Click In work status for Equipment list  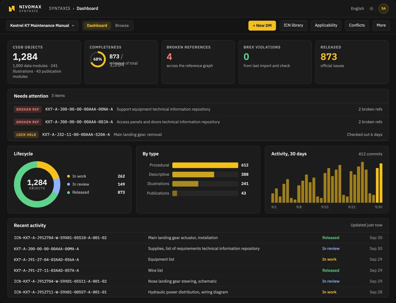coord(329,259)
